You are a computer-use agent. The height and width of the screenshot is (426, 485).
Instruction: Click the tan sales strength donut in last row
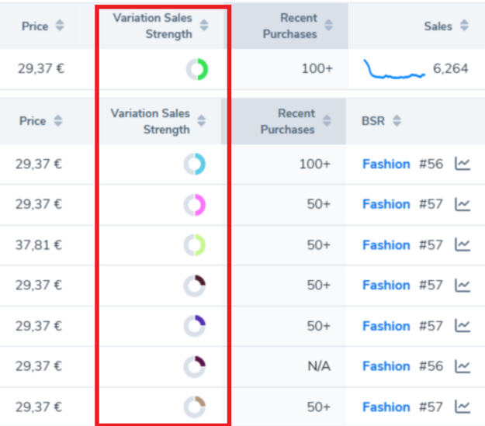click(194, 407)
